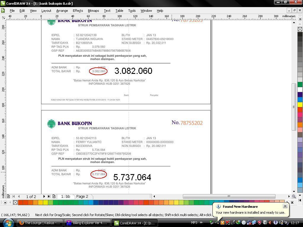
Task: Switch to The Lounge | Kaskus taskbar button
Action: (x=40, y=223)
